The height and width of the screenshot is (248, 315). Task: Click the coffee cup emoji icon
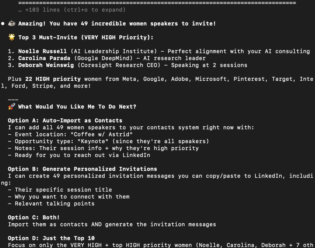click(12, 24)
